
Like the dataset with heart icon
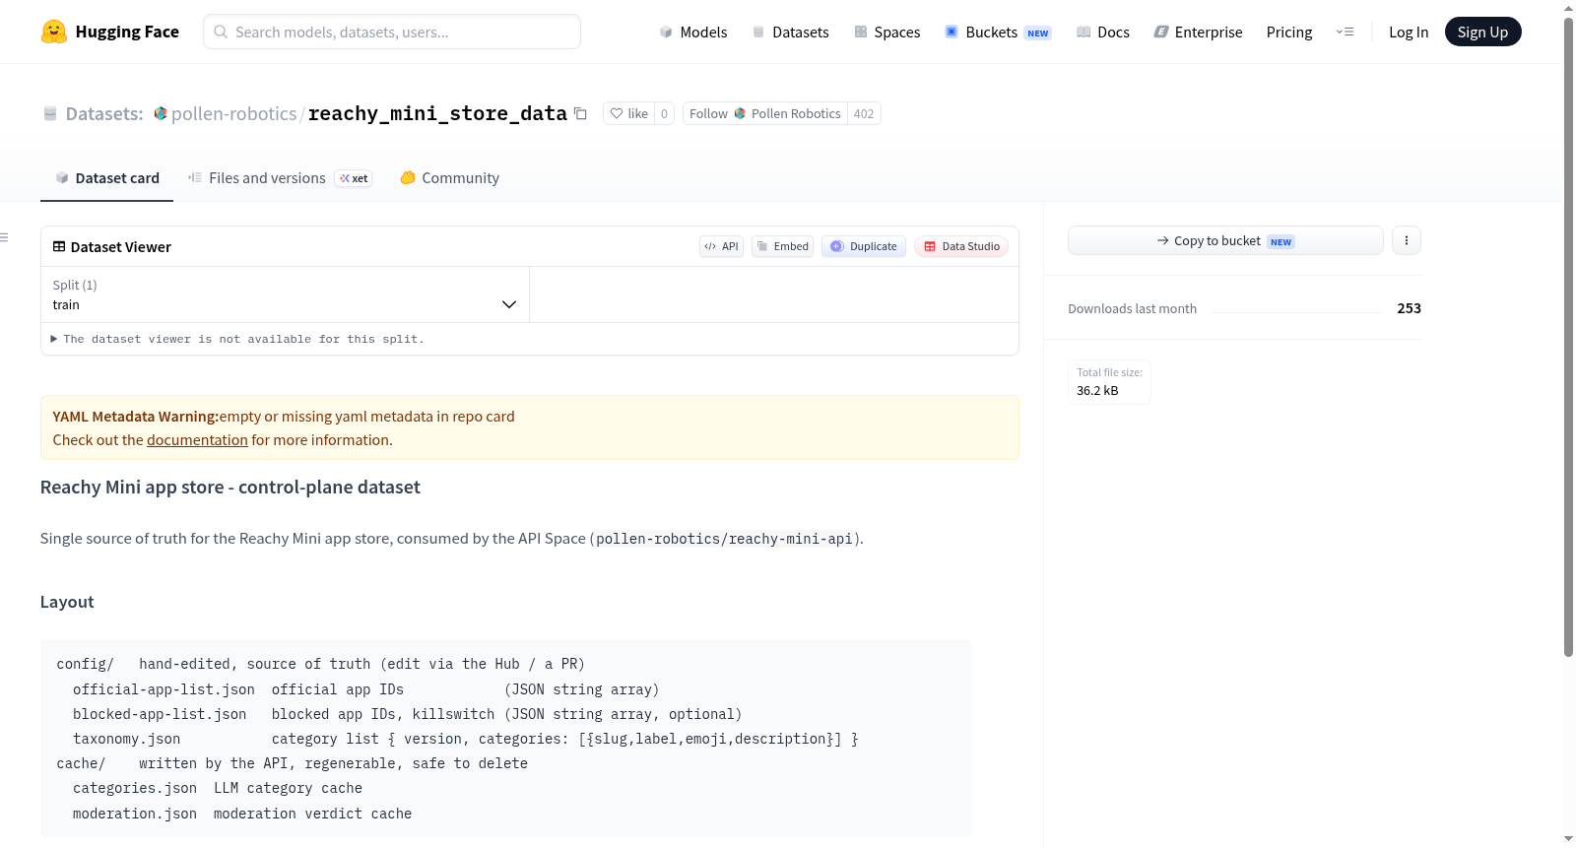pos(628,113)
